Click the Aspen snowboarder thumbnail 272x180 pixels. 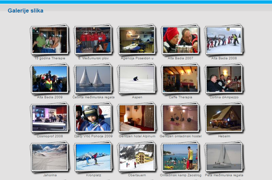tap(137, 79)
